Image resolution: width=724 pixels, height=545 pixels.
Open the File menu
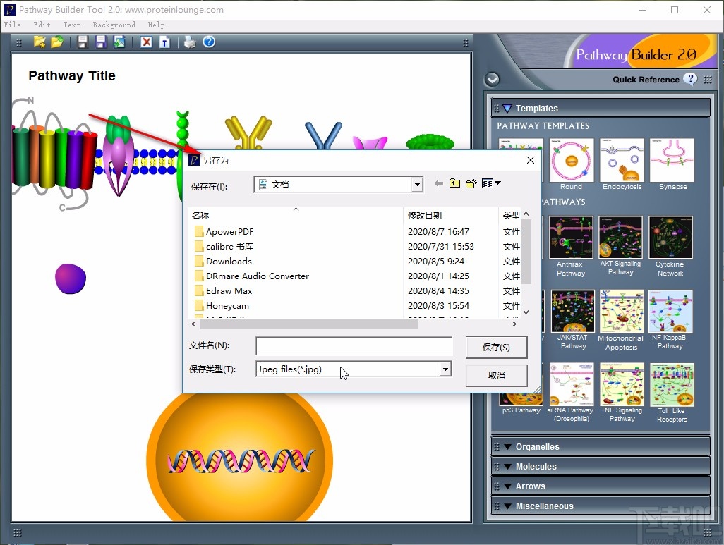(13, 25)
